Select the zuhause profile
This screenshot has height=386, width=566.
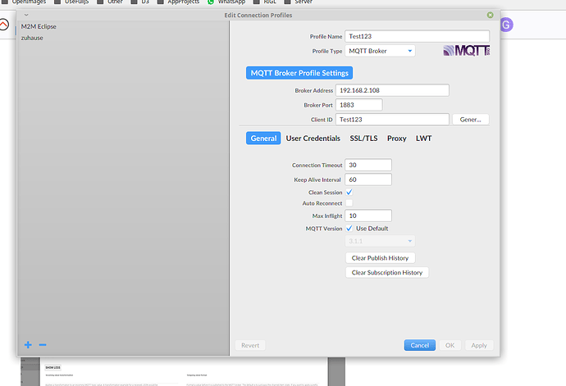[32, 38]
